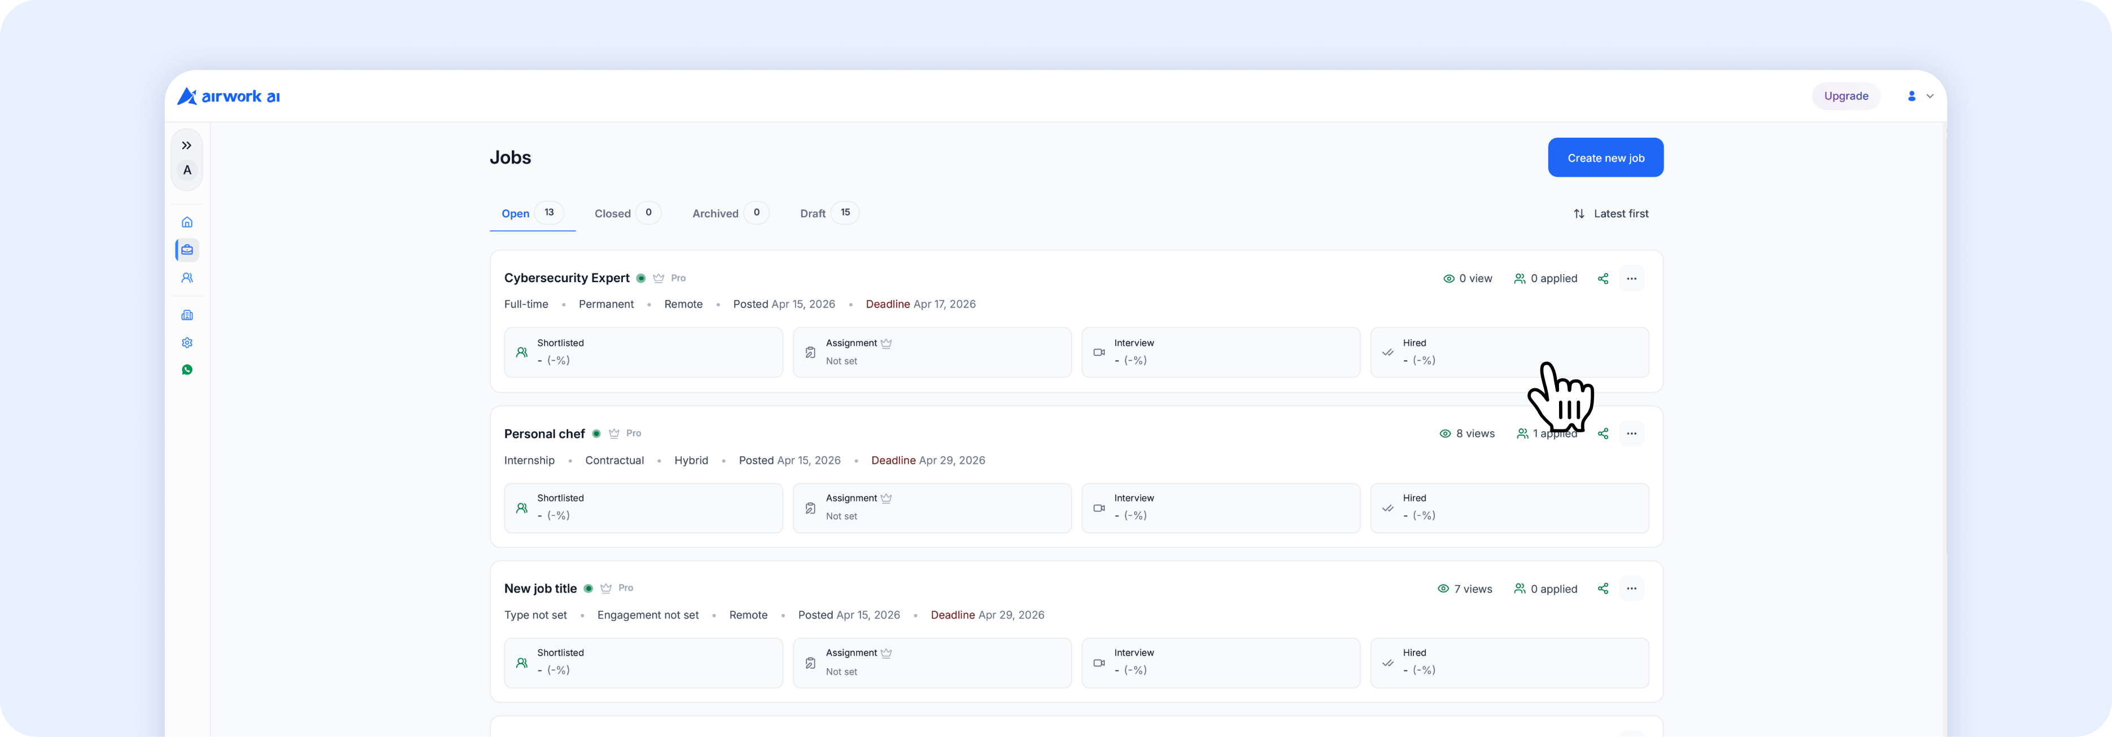Click green status dot beside Cybersecurity Expert

point(641,278)
